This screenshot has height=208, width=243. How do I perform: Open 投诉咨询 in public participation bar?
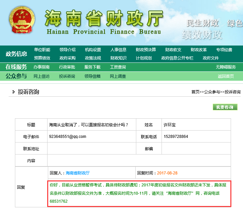point(67,76)
